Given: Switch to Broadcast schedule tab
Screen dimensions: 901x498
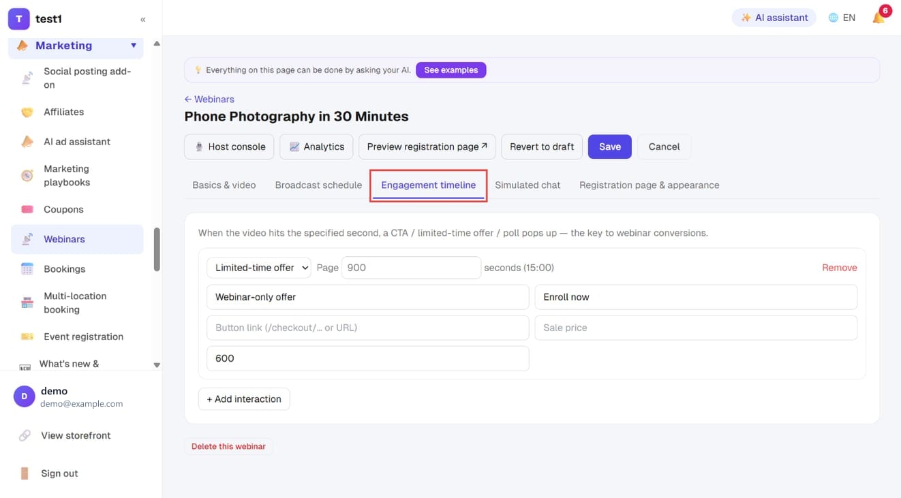Looking at the screenshot, I should click(x=318, y=185).
